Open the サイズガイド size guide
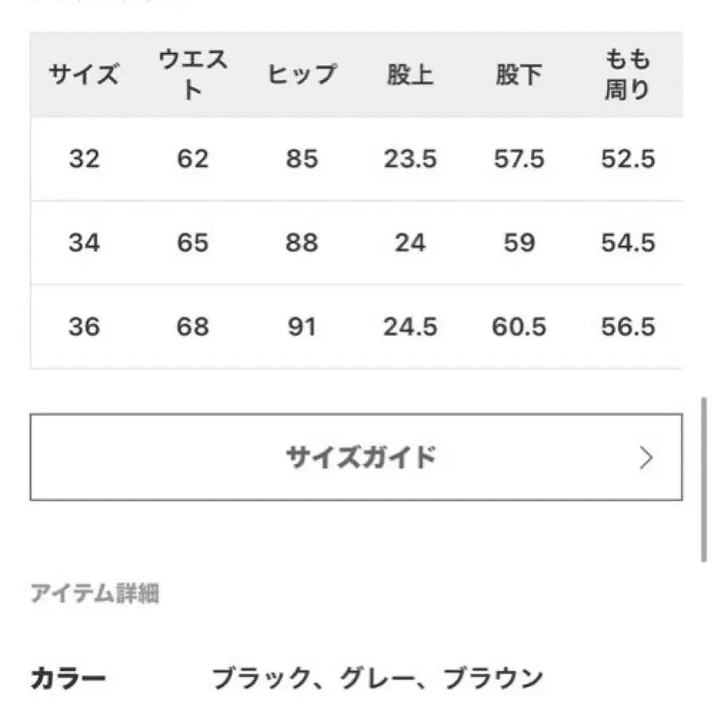This screenshot has width=714, height=714. pos(357,456)
